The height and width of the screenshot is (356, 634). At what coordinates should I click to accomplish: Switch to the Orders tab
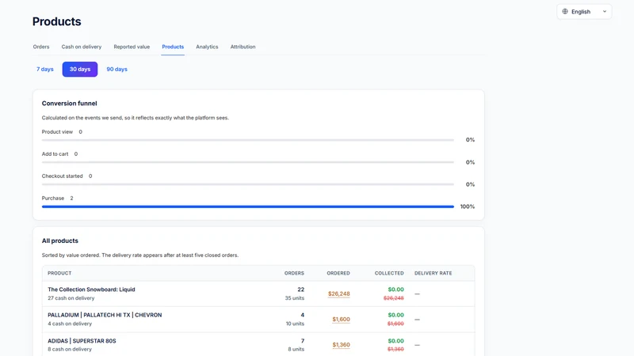(41, 47)
